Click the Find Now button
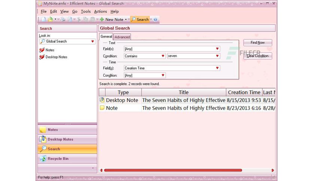Image resolution: width=313 pixels, height=181 pixels. tap(258, 43)
